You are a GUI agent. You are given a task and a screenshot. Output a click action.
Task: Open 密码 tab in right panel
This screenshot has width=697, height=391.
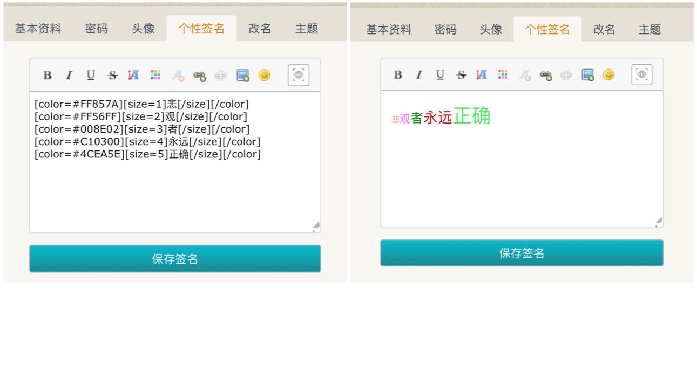(x=445, y=29)
